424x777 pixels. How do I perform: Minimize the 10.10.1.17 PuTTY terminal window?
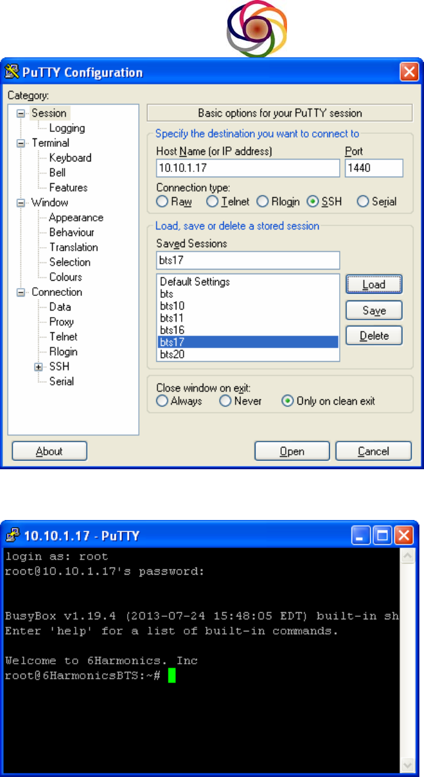[x=361, y=535]
